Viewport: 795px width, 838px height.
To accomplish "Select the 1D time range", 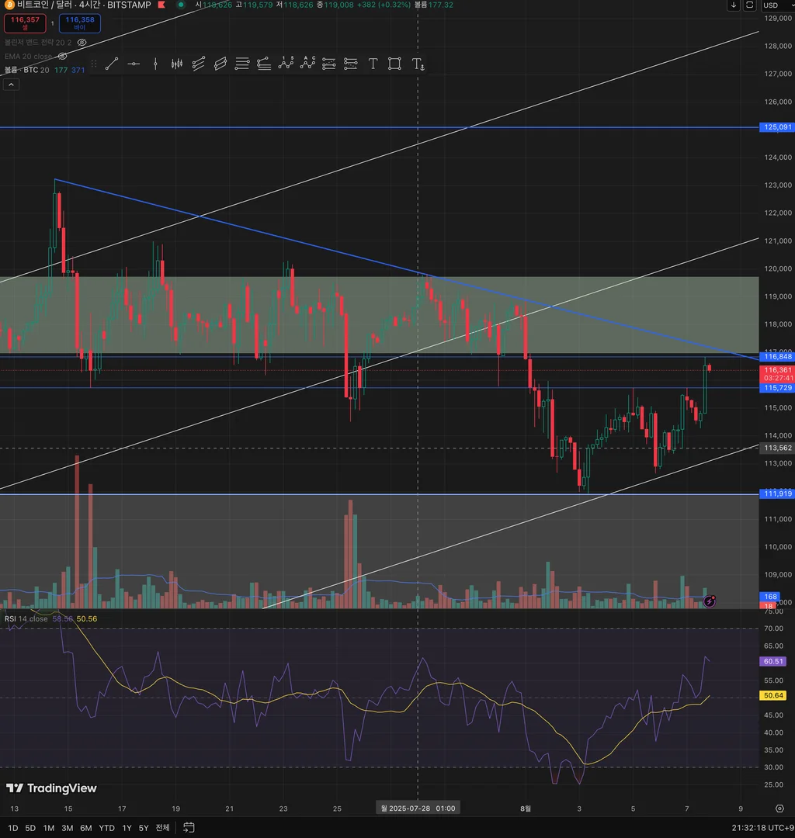I will click(13, 828).
